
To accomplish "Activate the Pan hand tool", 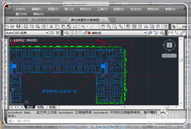I will point(103,26).
